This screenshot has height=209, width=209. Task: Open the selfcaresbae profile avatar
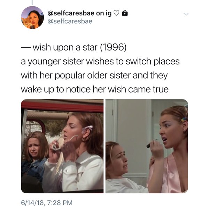[x=32, y=17]
